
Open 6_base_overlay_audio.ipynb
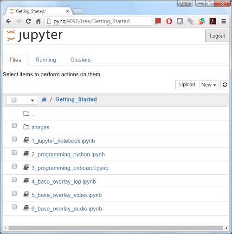[x=67, y=209]
